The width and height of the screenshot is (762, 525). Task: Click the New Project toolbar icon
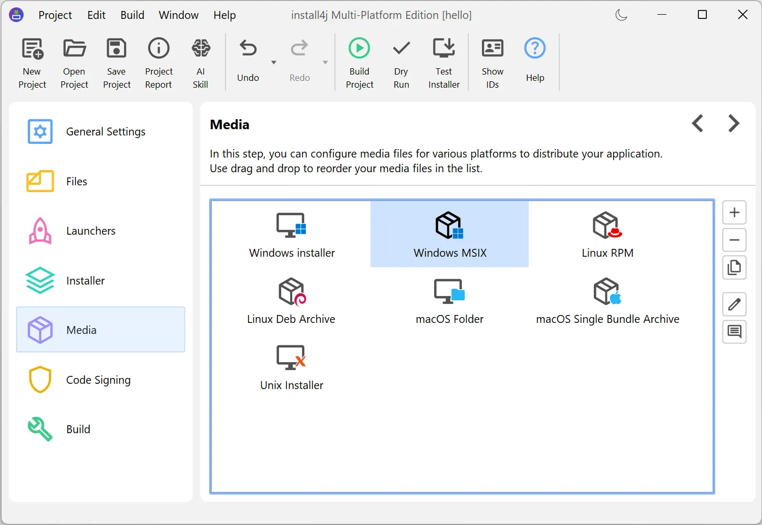pyautogui.click(x=32, y=63)
